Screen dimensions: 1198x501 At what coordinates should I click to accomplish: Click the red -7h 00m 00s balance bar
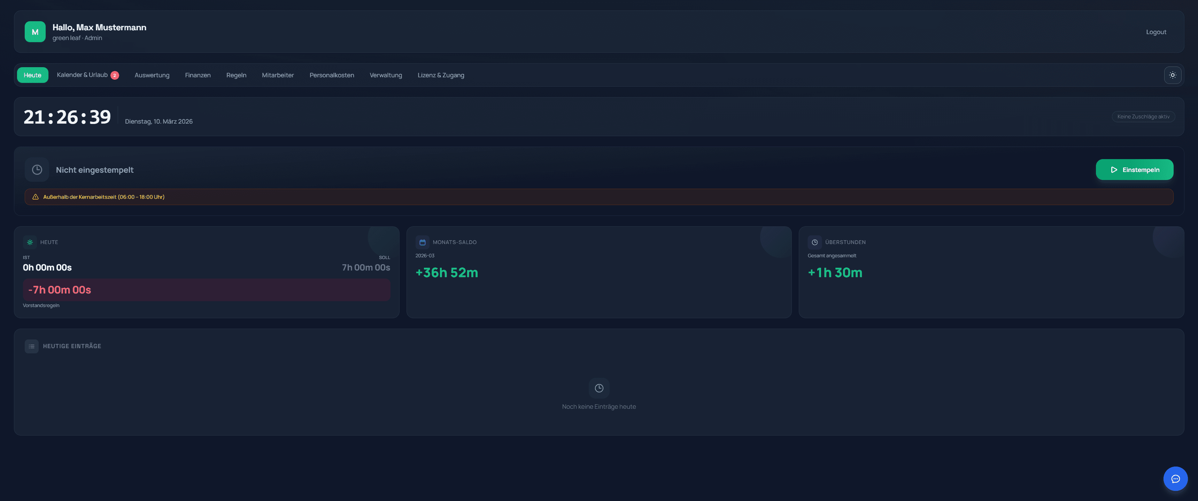click(207, 290)
